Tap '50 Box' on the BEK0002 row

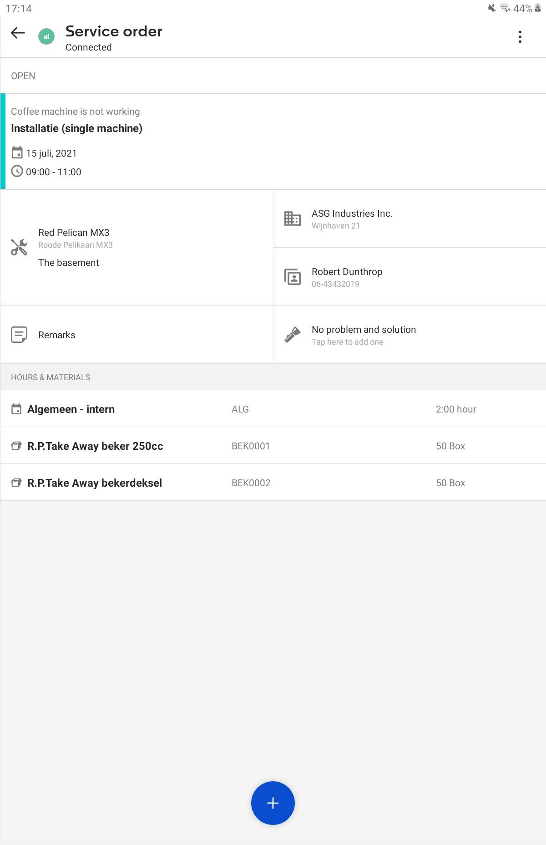(x=450, y=483)
